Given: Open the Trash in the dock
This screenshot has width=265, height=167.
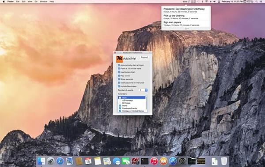Looking at the screenshot, I should coord(224,161).
